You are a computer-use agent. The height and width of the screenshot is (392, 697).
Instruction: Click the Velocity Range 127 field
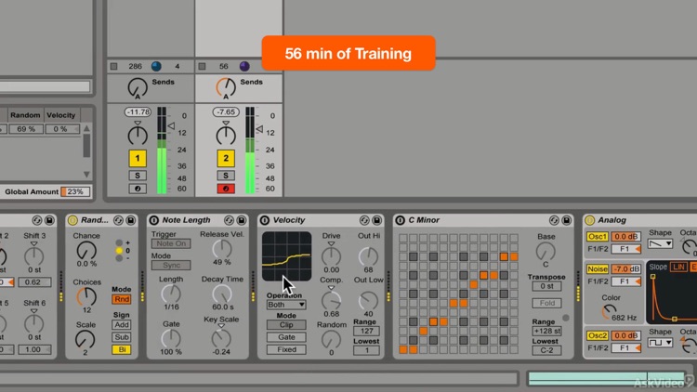click(x=367, y=331)
